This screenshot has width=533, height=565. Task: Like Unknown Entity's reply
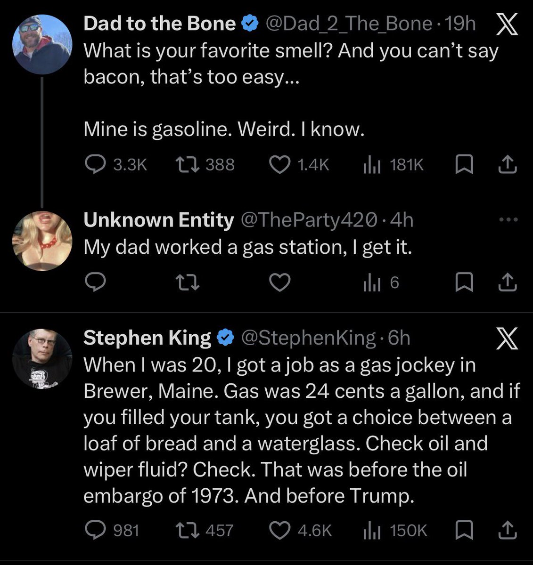tap(279, 282)
